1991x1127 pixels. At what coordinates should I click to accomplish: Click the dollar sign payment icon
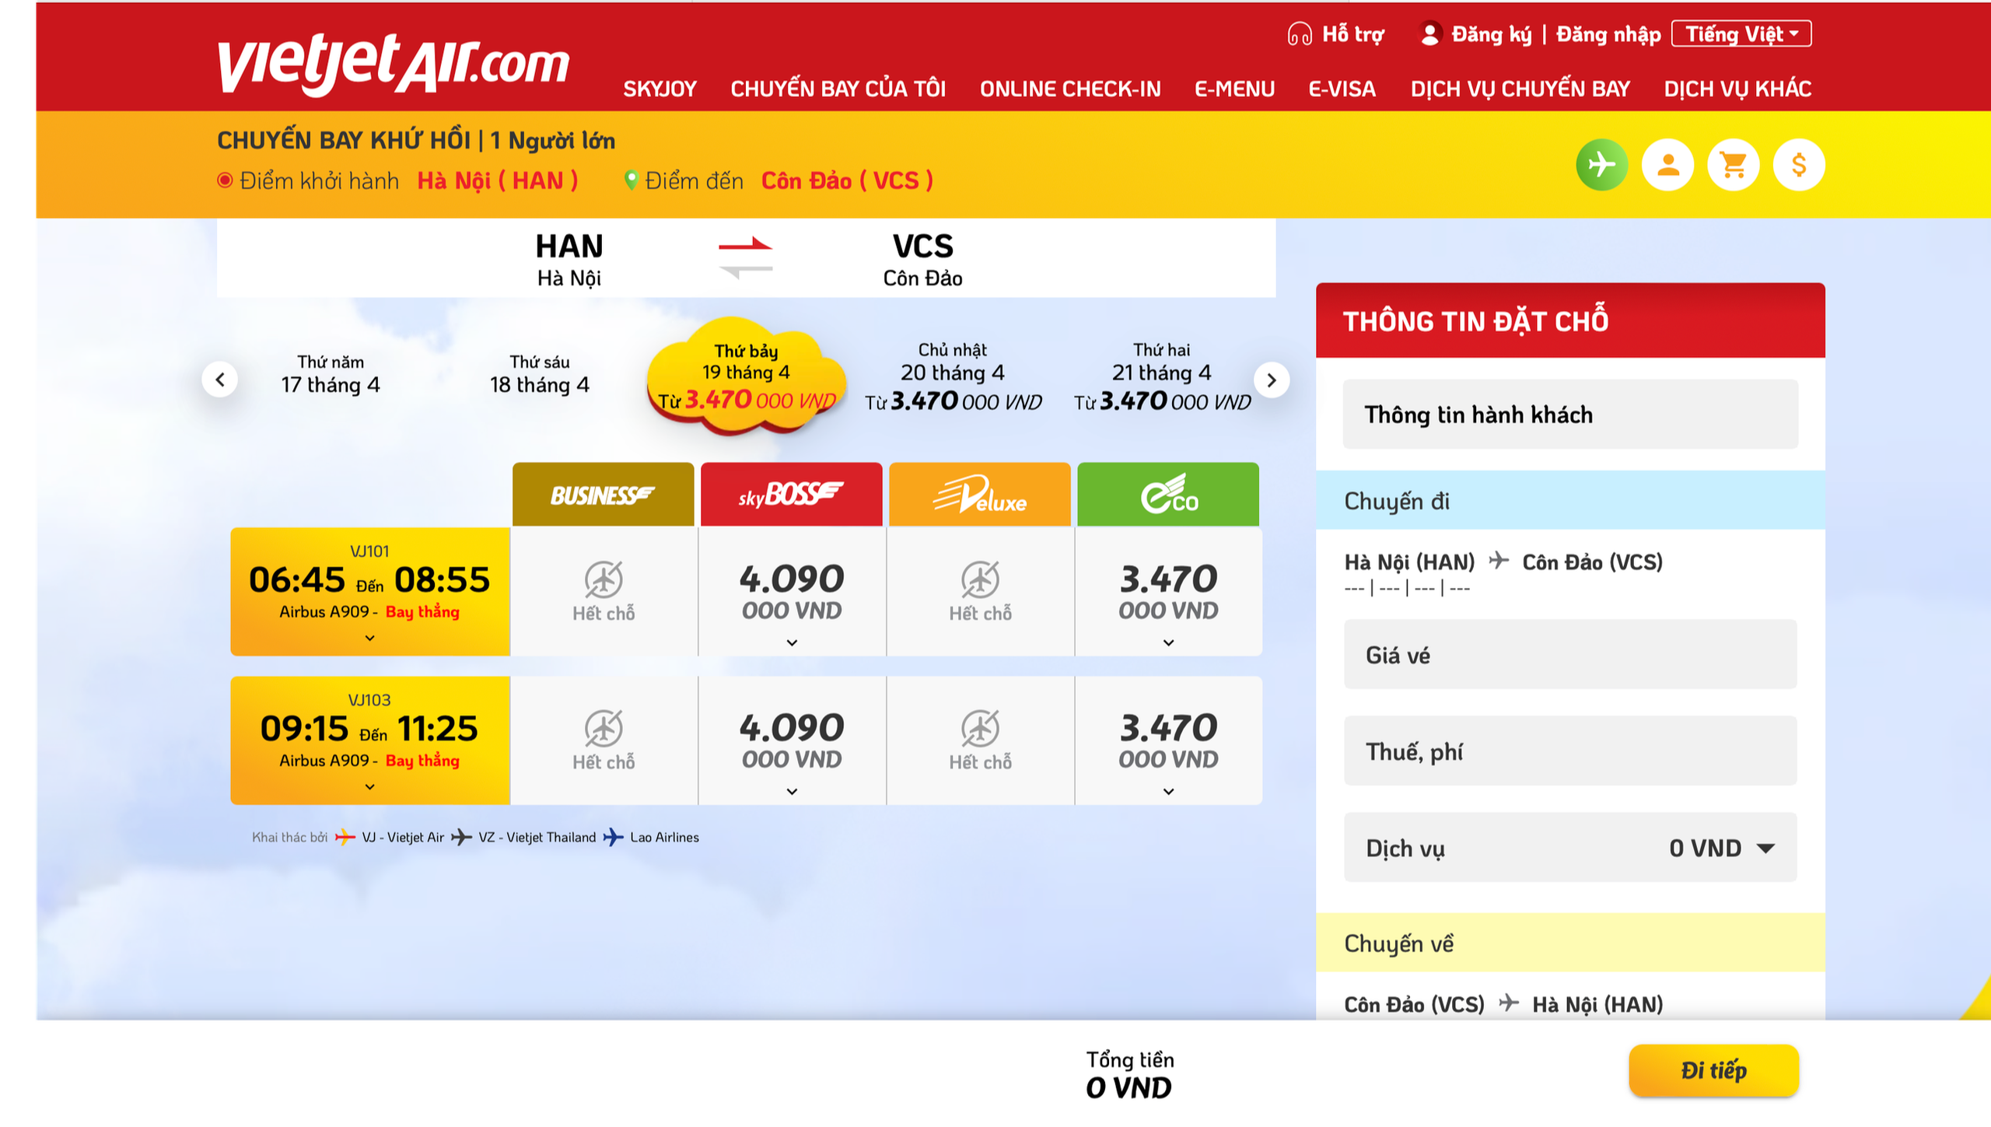tap(1798, 165)
